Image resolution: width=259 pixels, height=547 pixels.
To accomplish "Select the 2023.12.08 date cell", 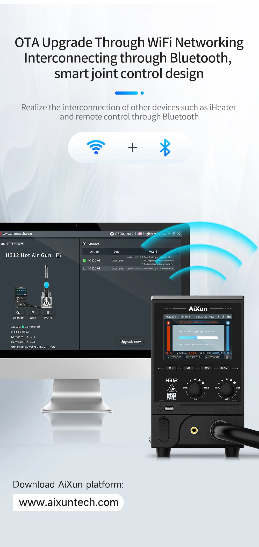I will click(x=117, y=261).
